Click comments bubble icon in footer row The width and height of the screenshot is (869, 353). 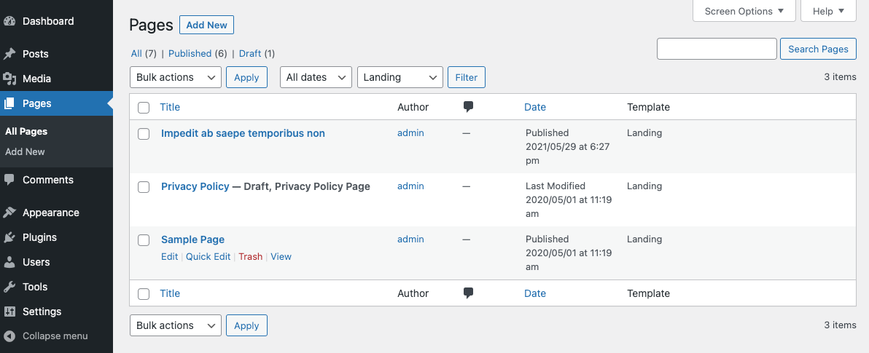[x=468, y=293]
